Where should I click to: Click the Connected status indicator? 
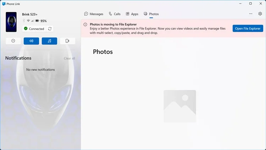point(34,29)
